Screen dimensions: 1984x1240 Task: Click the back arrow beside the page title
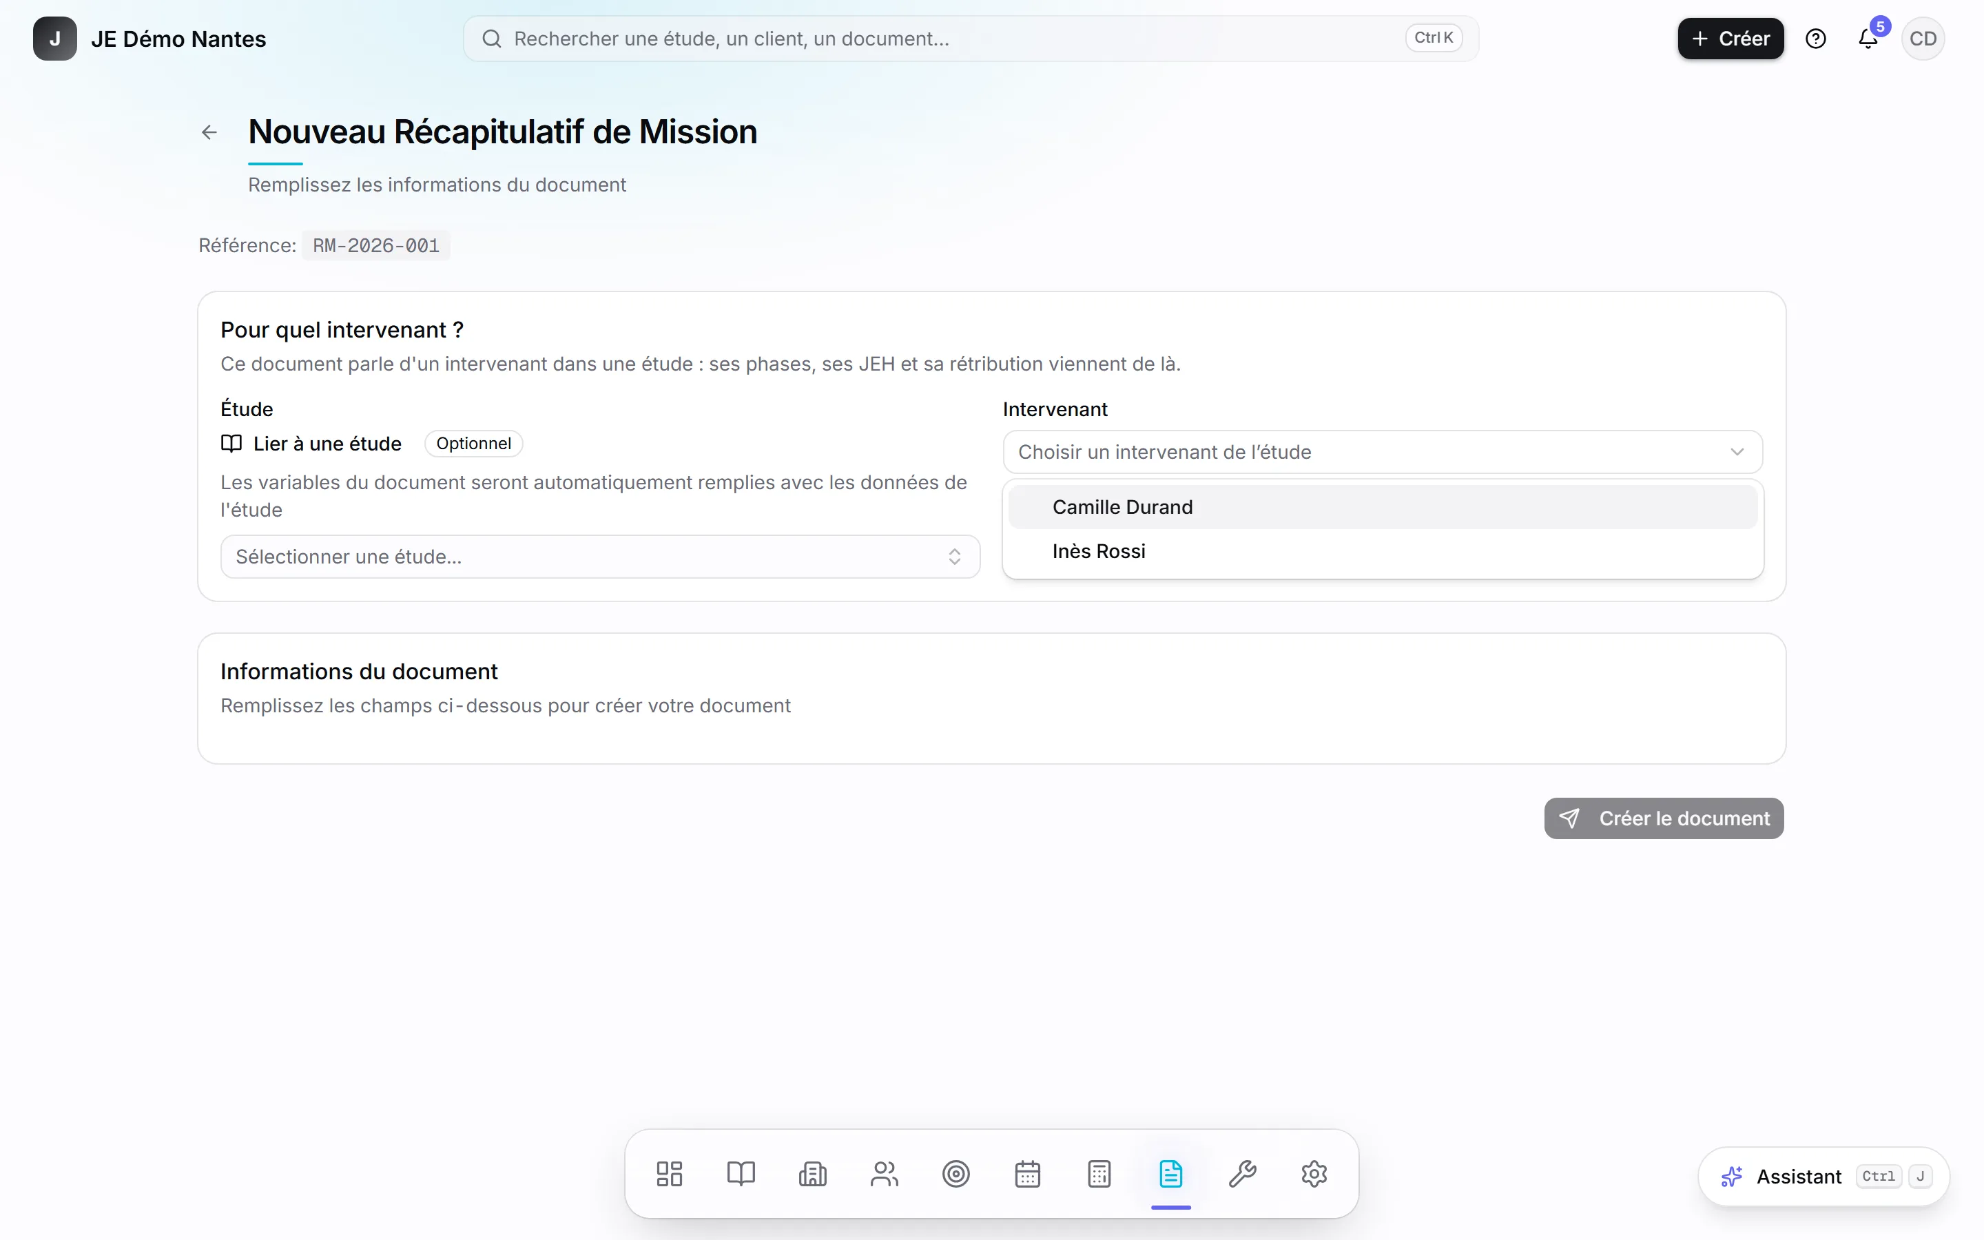pyautogui.click(x=209, y=132)
